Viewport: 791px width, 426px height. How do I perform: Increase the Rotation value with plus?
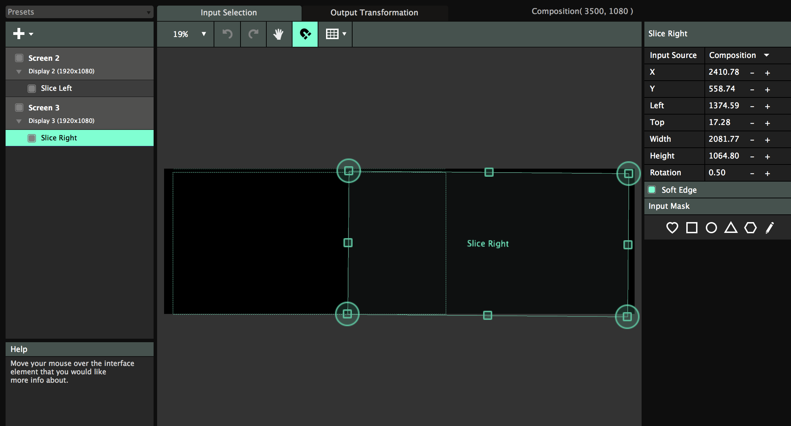point(767,173)
